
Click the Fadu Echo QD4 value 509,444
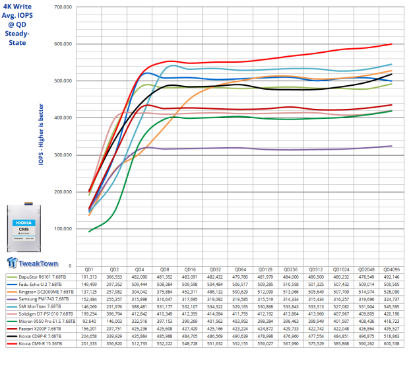pyautogui.click(x=140, y=285)
